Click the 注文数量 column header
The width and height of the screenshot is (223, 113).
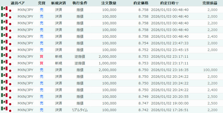pyautogui.click(x=109, y=3)
